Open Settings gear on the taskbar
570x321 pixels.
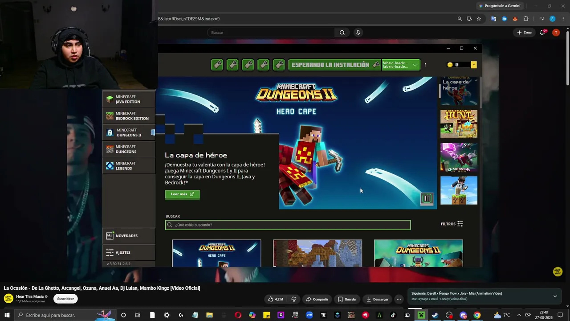click(x=167, y=315)
